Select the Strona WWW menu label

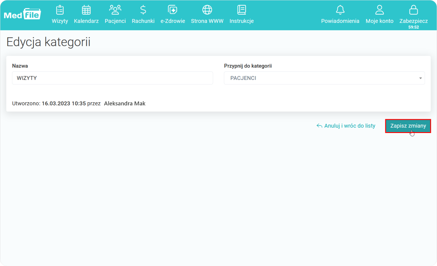pos(207,21)
